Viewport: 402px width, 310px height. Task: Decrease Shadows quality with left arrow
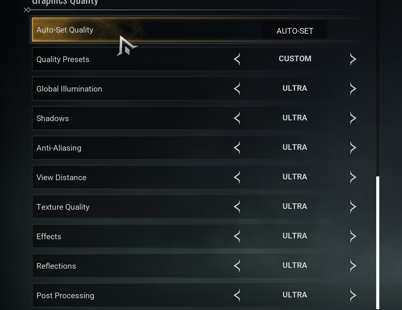[237, 118]
